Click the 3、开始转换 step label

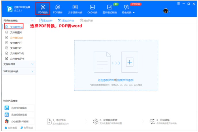point(163,120)
